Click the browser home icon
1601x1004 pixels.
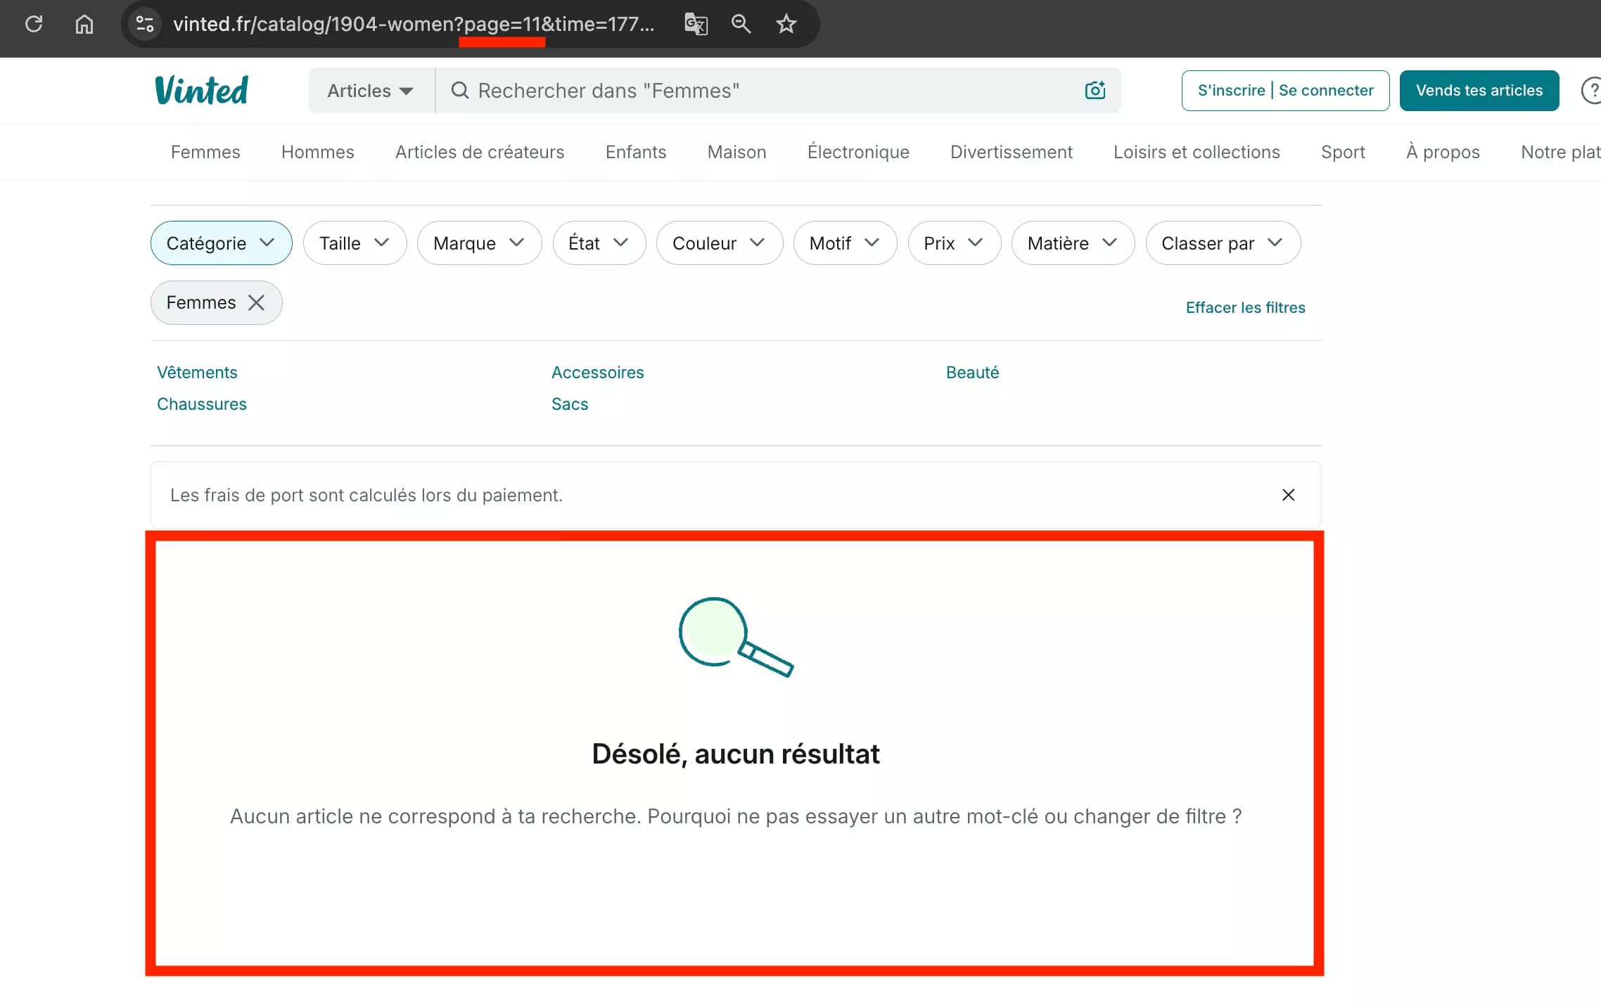[x=84, y=24]
